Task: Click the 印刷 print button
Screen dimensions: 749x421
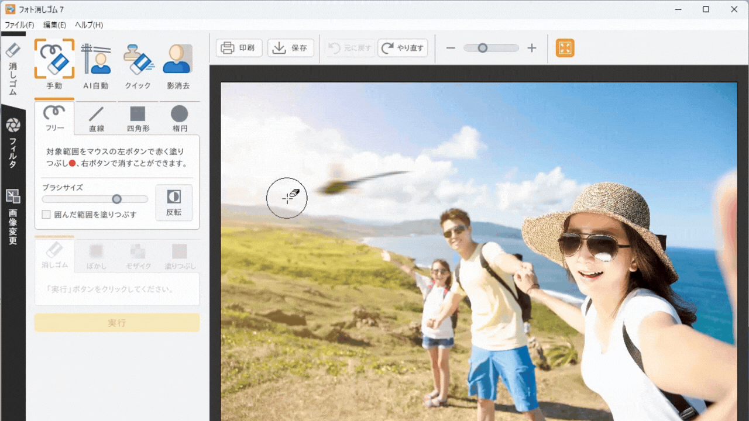Action: pos(239,48)
